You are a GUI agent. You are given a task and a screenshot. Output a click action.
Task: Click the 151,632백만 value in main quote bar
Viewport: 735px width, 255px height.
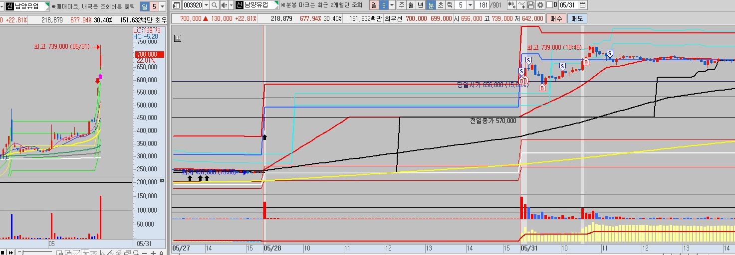pos(365,18)
